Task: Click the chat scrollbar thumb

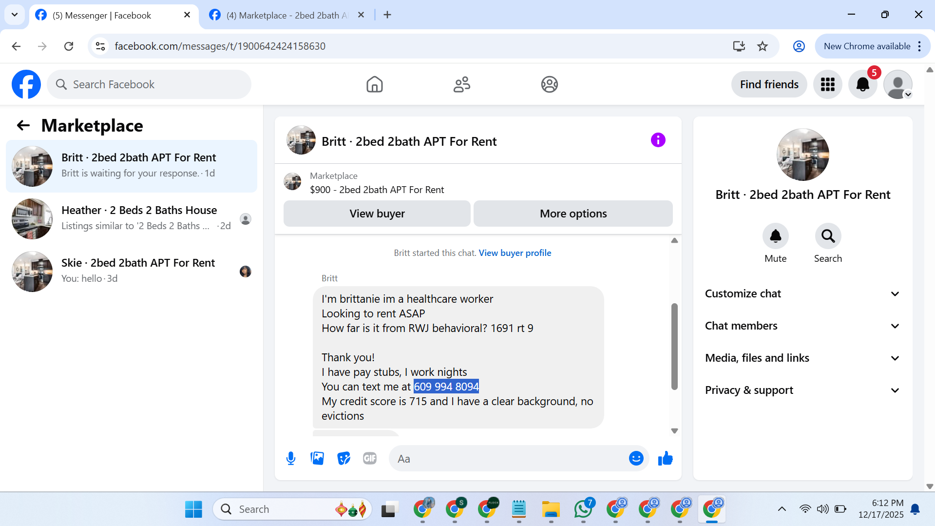Action: (674, 346)
